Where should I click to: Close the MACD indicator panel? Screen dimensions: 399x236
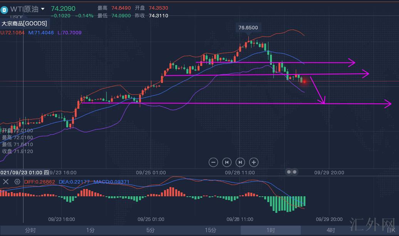pyautogui.click(x=6, y=182)
